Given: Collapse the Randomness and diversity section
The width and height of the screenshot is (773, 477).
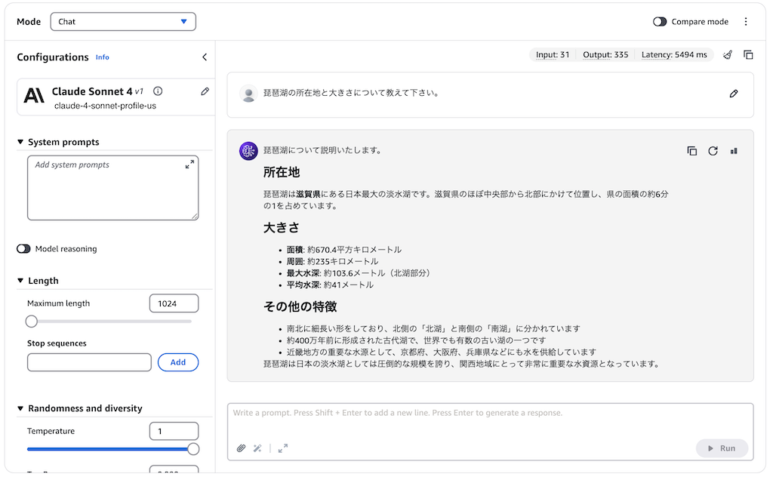Looking at the screenshot, I should click(20, 408).
